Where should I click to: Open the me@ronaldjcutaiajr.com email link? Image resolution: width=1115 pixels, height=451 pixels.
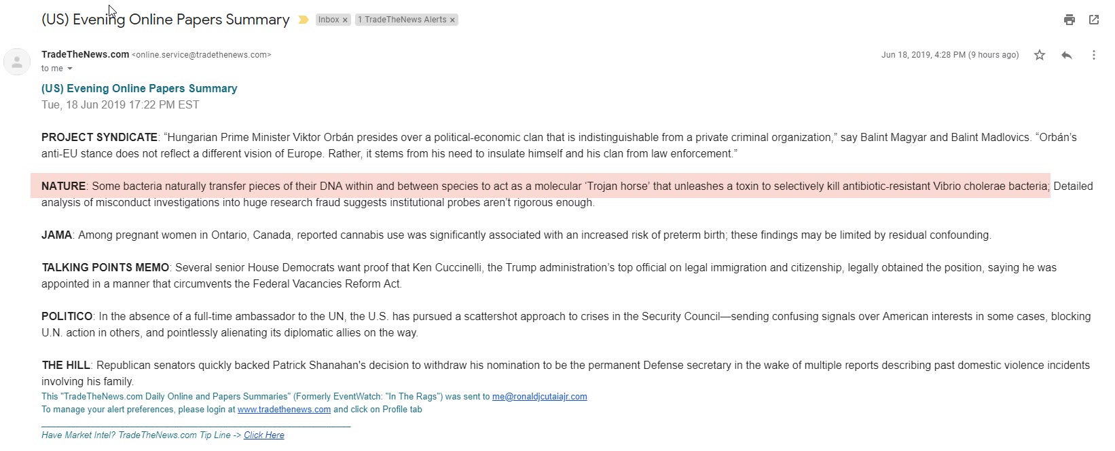click(540, 397)
